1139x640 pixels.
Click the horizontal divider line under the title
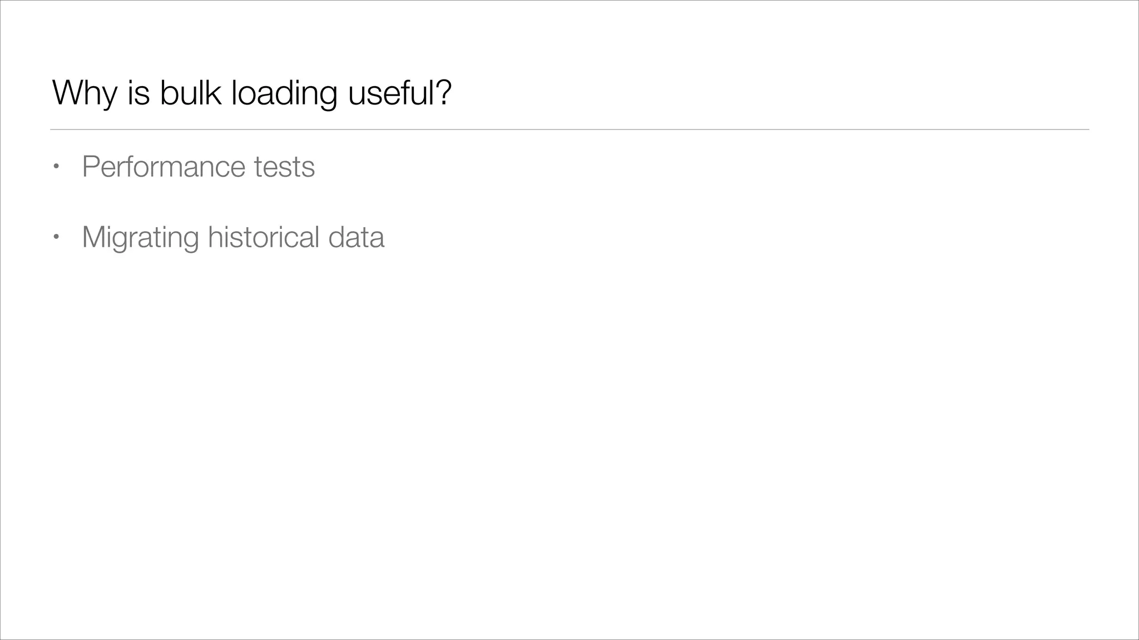(x=569, y=129)
